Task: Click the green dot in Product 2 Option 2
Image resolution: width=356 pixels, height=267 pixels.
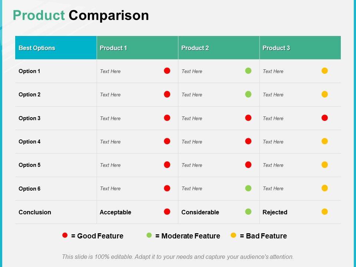Action: 248,94
